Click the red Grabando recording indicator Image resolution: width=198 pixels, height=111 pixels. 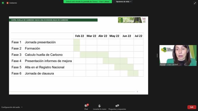(x=7, y=3)
